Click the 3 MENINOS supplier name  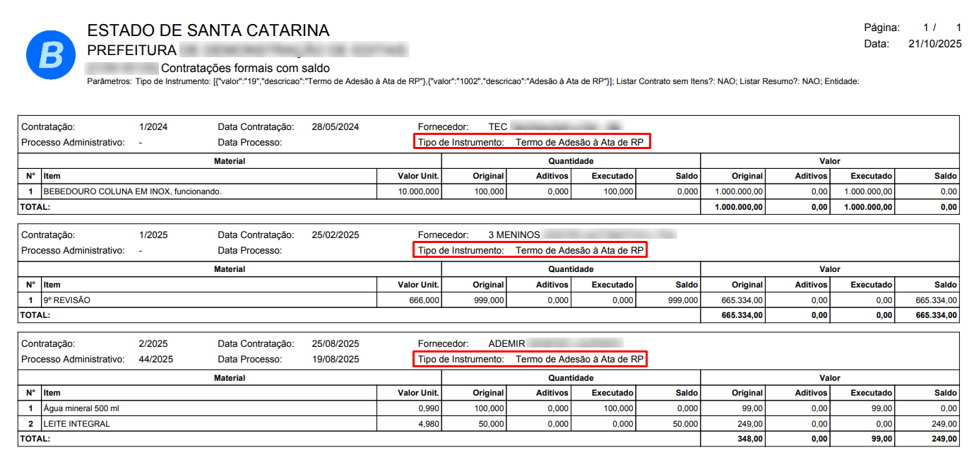click(x=514, y=235)
